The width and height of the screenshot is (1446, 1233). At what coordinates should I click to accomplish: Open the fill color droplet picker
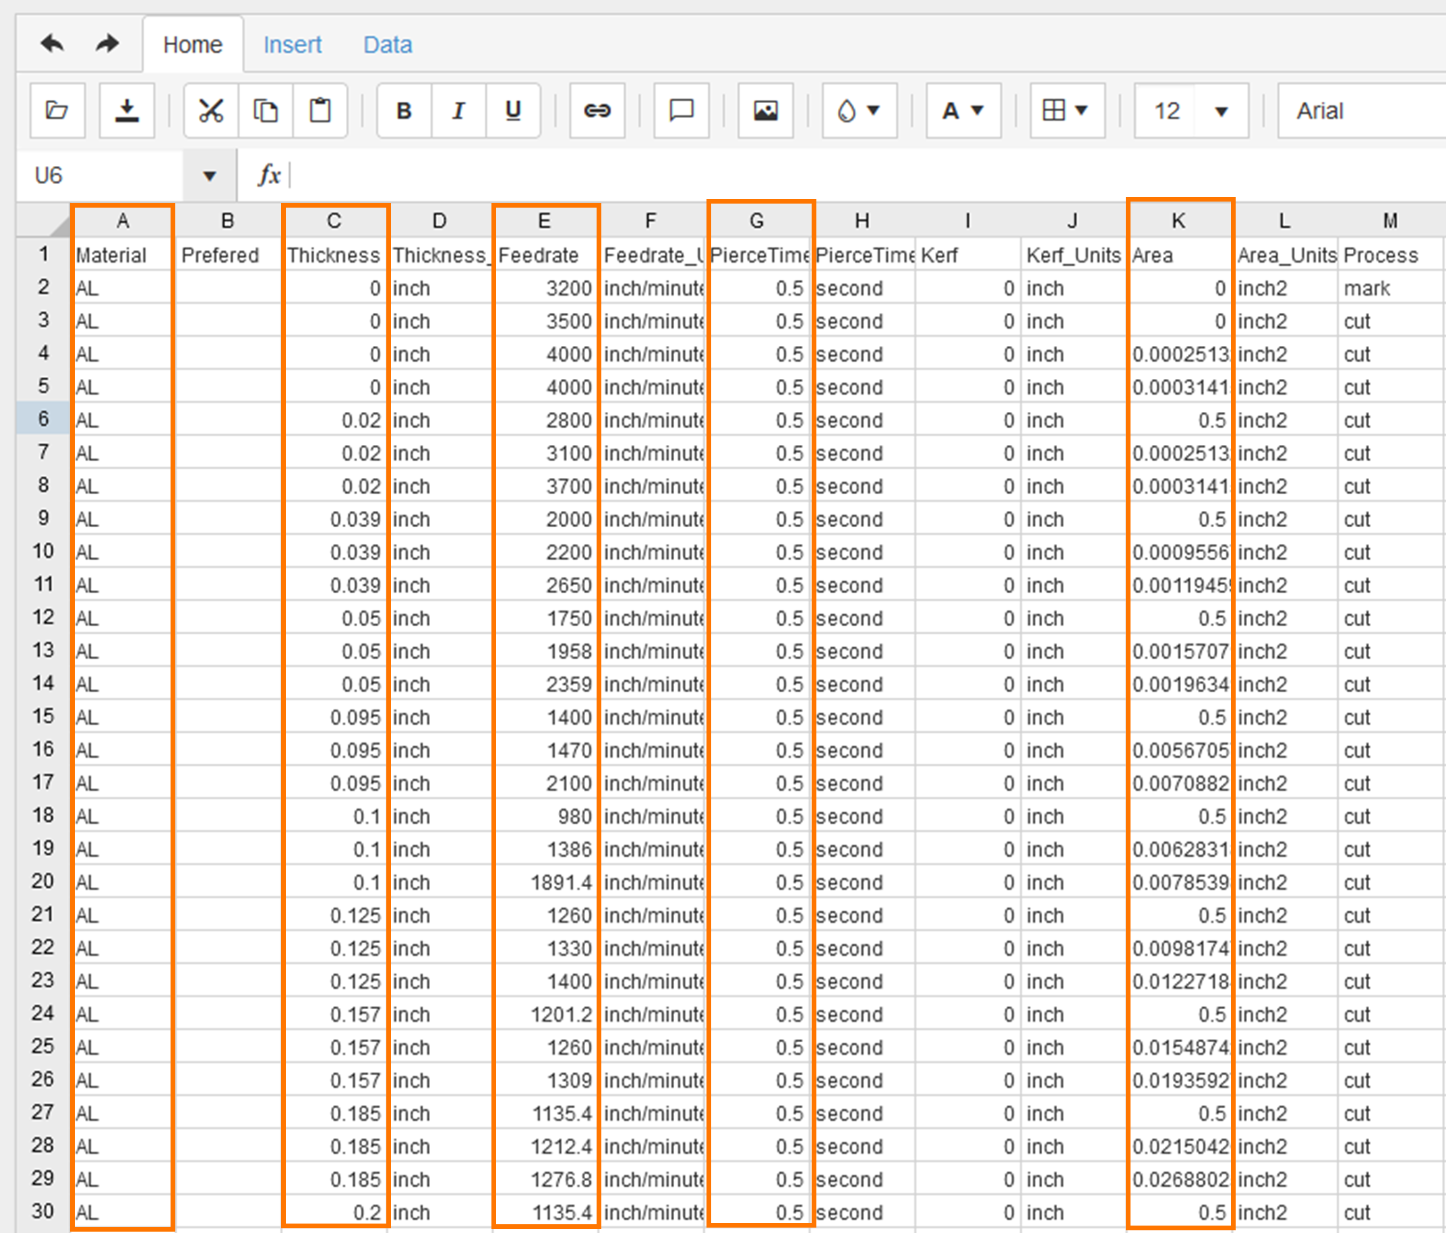tap(858, 111)
